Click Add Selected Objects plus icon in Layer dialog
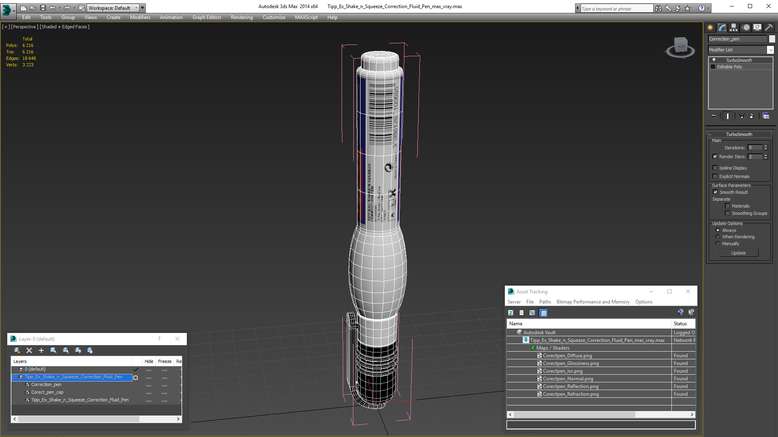 coord(41,350)
